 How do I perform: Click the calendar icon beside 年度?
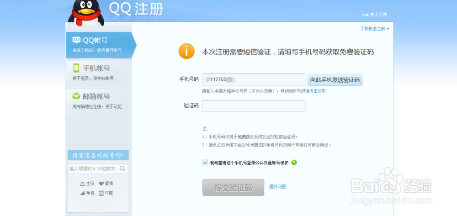[x=101, y=193]
